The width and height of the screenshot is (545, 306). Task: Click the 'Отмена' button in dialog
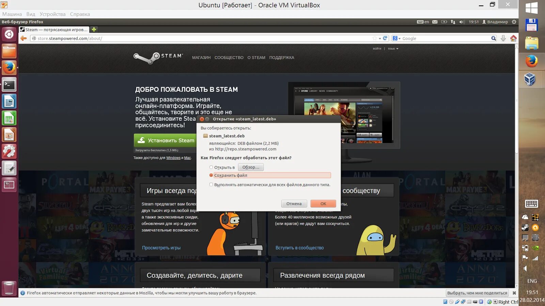[x=294, y=204]
